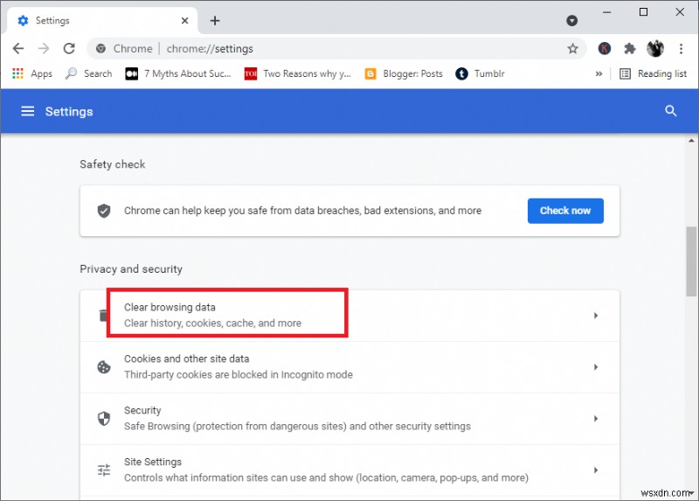The image size is (699, 501).
Task: Click the profile avatar icon
Action: [x=654, y=49]
